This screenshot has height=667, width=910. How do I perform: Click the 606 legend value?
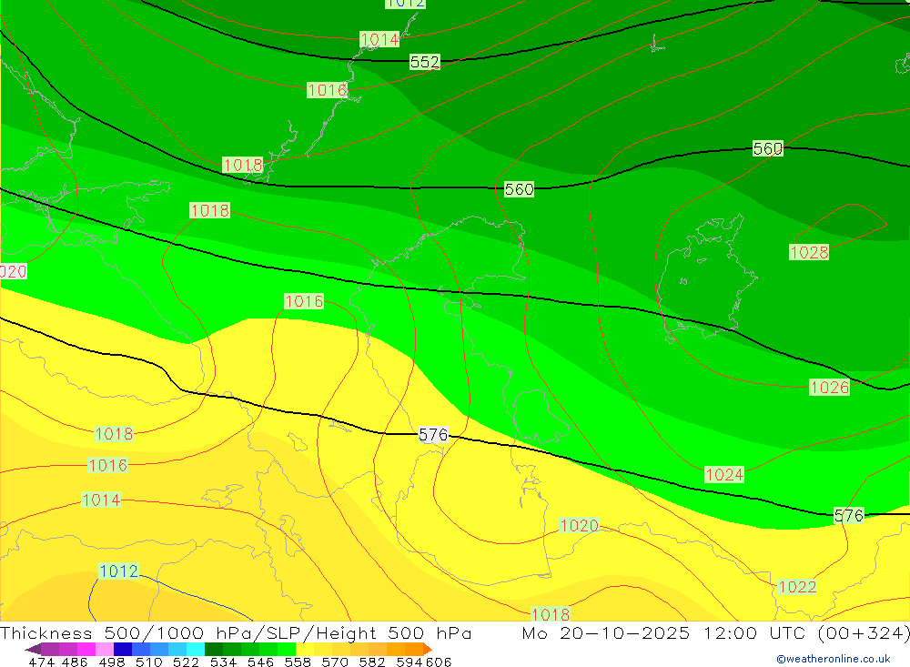[438, 662]
